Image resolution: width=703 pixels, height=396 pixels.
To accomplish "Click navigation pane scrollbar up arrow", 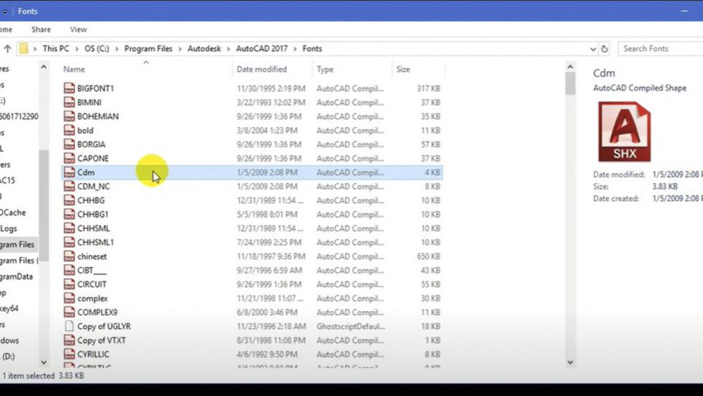I will pos(44,67).
